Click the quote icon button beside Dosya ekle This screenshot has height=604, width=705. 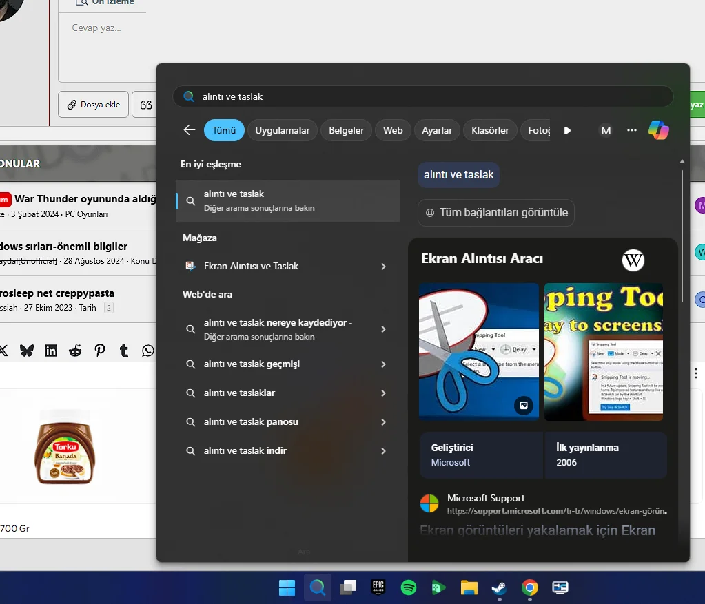tap(145, 105)
